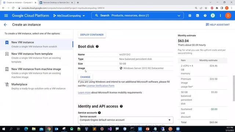This screenshot has width=235, height=132.
Task: Click Windows Server 2012 R2 Datacenter image text
Action: [x=144, y=68]
